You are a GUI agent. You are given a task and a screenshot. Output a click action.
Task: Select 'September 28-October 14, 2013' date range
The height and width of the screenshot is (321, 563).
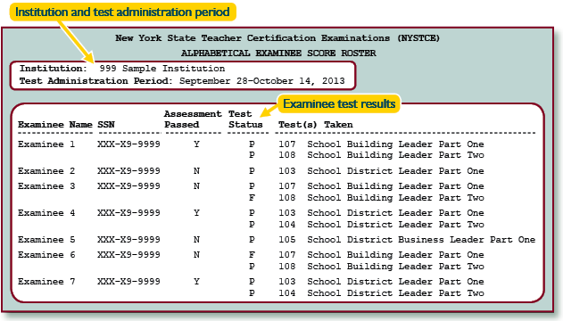262,81
